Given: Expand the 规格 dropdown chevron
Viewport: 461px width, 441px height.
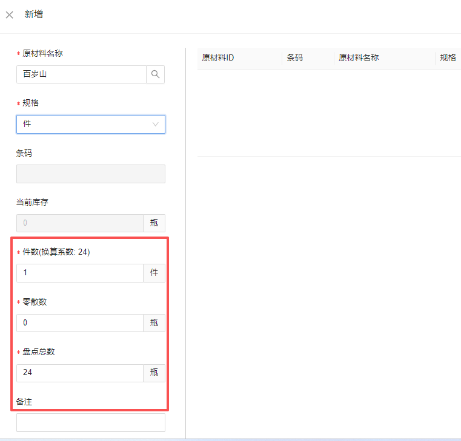Looking at the screenshot, I should pyautogui.click(x=156, y=124).
